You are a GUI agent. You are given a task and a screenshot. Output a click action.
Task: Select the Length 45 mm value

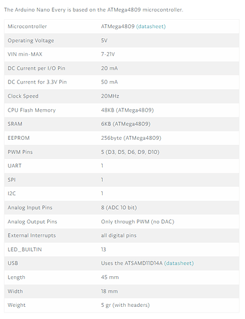tap(110, 278)
